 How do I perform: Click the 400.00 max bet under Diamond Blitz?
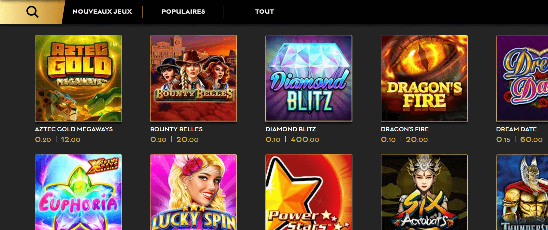305,140
